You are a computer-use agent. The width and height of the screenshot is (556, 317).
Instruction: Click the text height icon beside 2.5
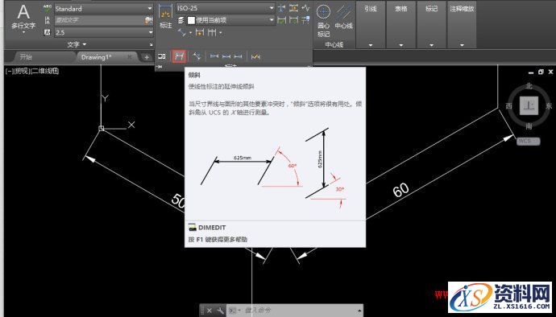[x=48, y=32]
